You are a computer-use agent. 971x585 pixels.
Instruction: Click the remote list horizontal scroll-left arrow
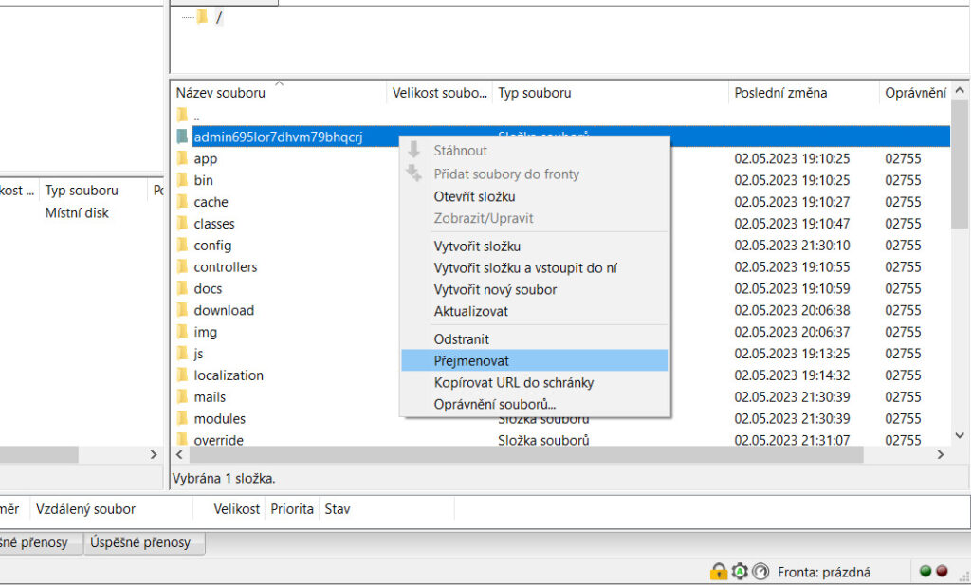[179, 454]
